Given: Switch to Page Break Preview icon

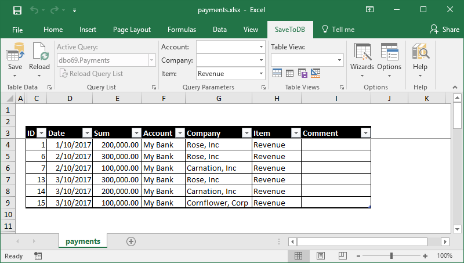Looking at the screenshot, I should pyautogui.click(x=342, y=255).
